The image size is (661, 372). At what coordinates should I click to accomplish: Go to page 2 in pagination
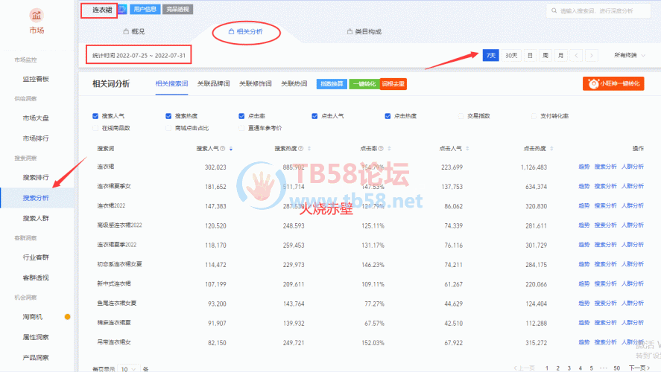pyautogui.click(x=557, y=368)
